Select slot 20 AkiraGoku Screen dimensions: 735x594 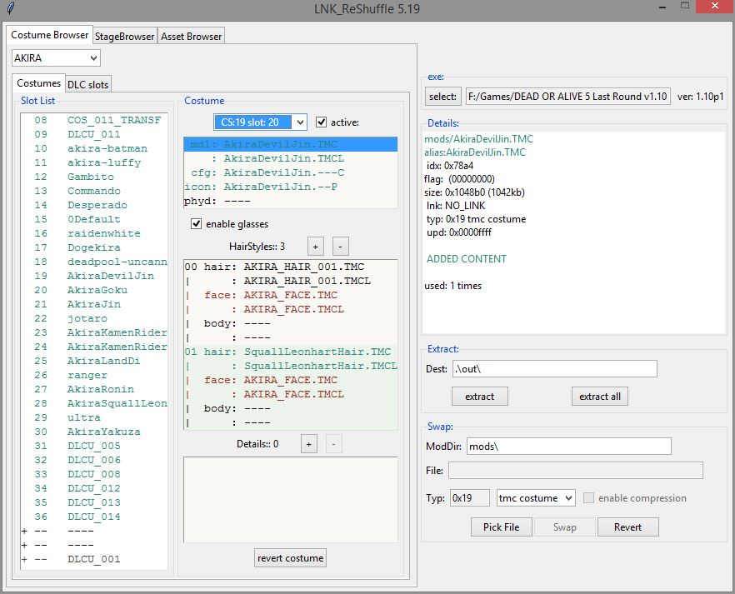(x=93, y=290)
